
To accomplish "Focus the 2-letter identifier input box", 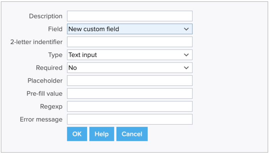I will [129, 42].
